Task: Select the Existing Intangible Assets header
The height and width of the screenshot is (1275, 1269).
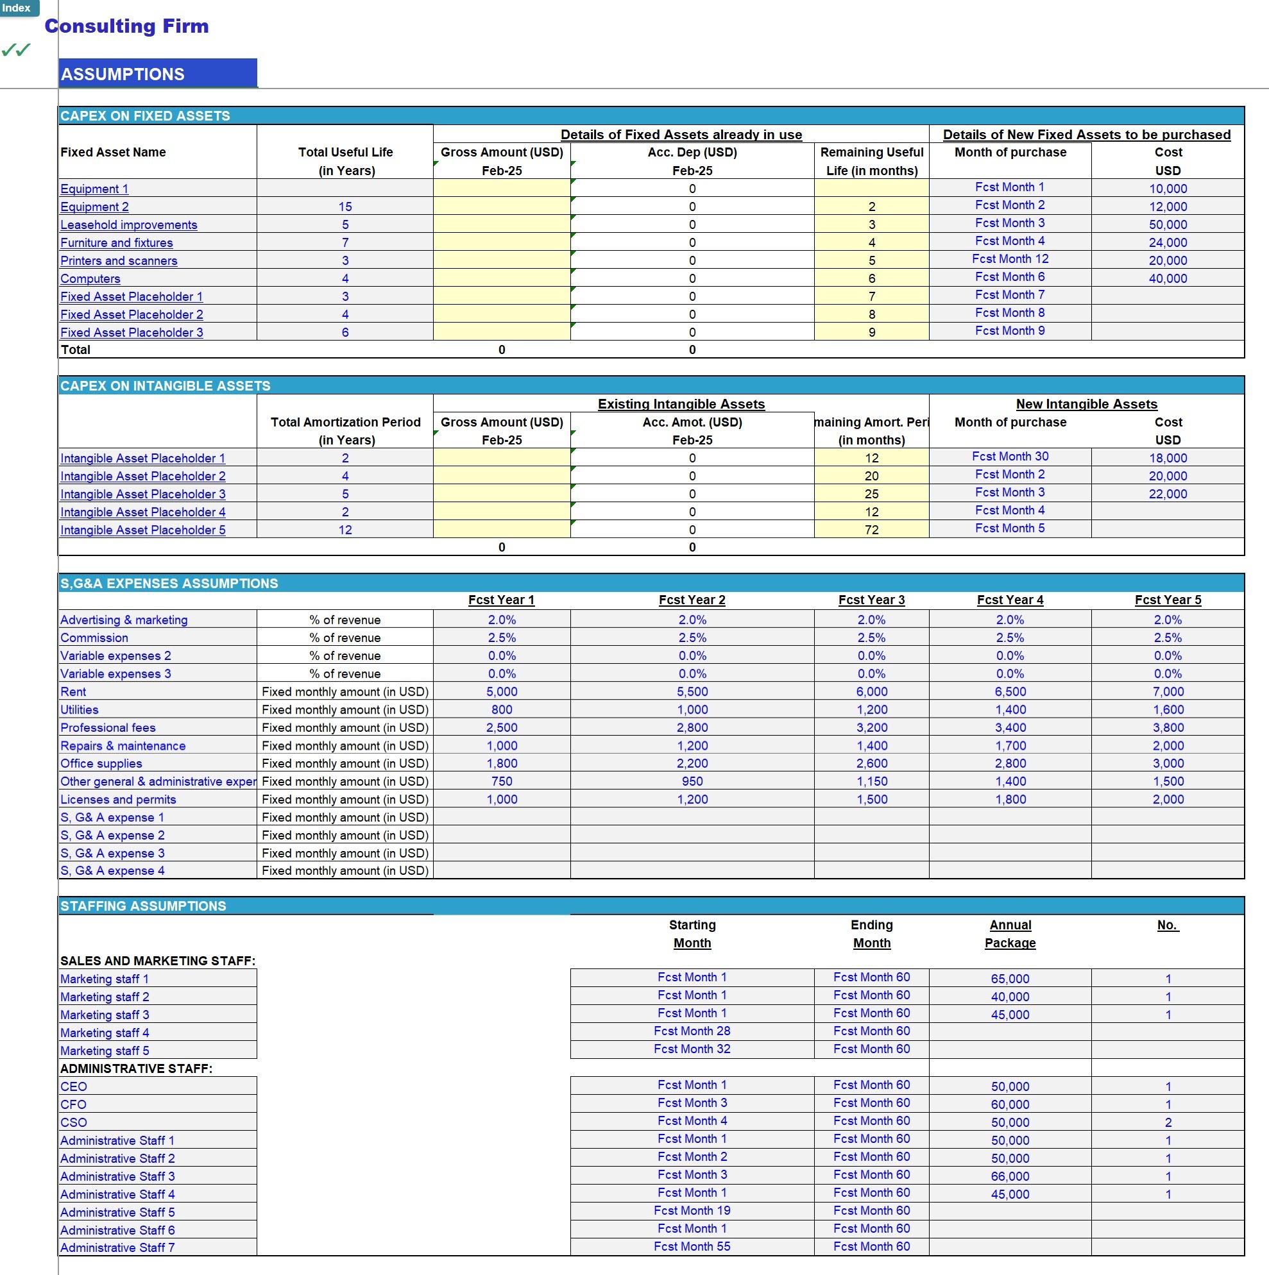Action: point(681,404)
